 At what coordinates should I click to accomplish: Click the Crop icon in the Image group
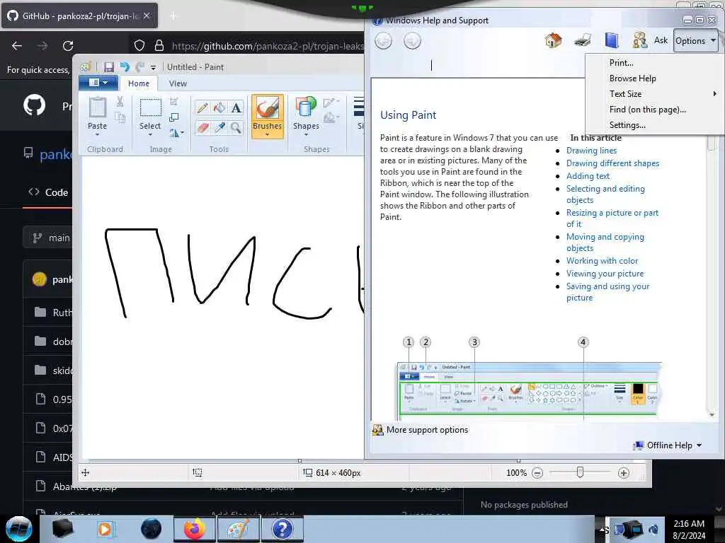coord(174,101)
